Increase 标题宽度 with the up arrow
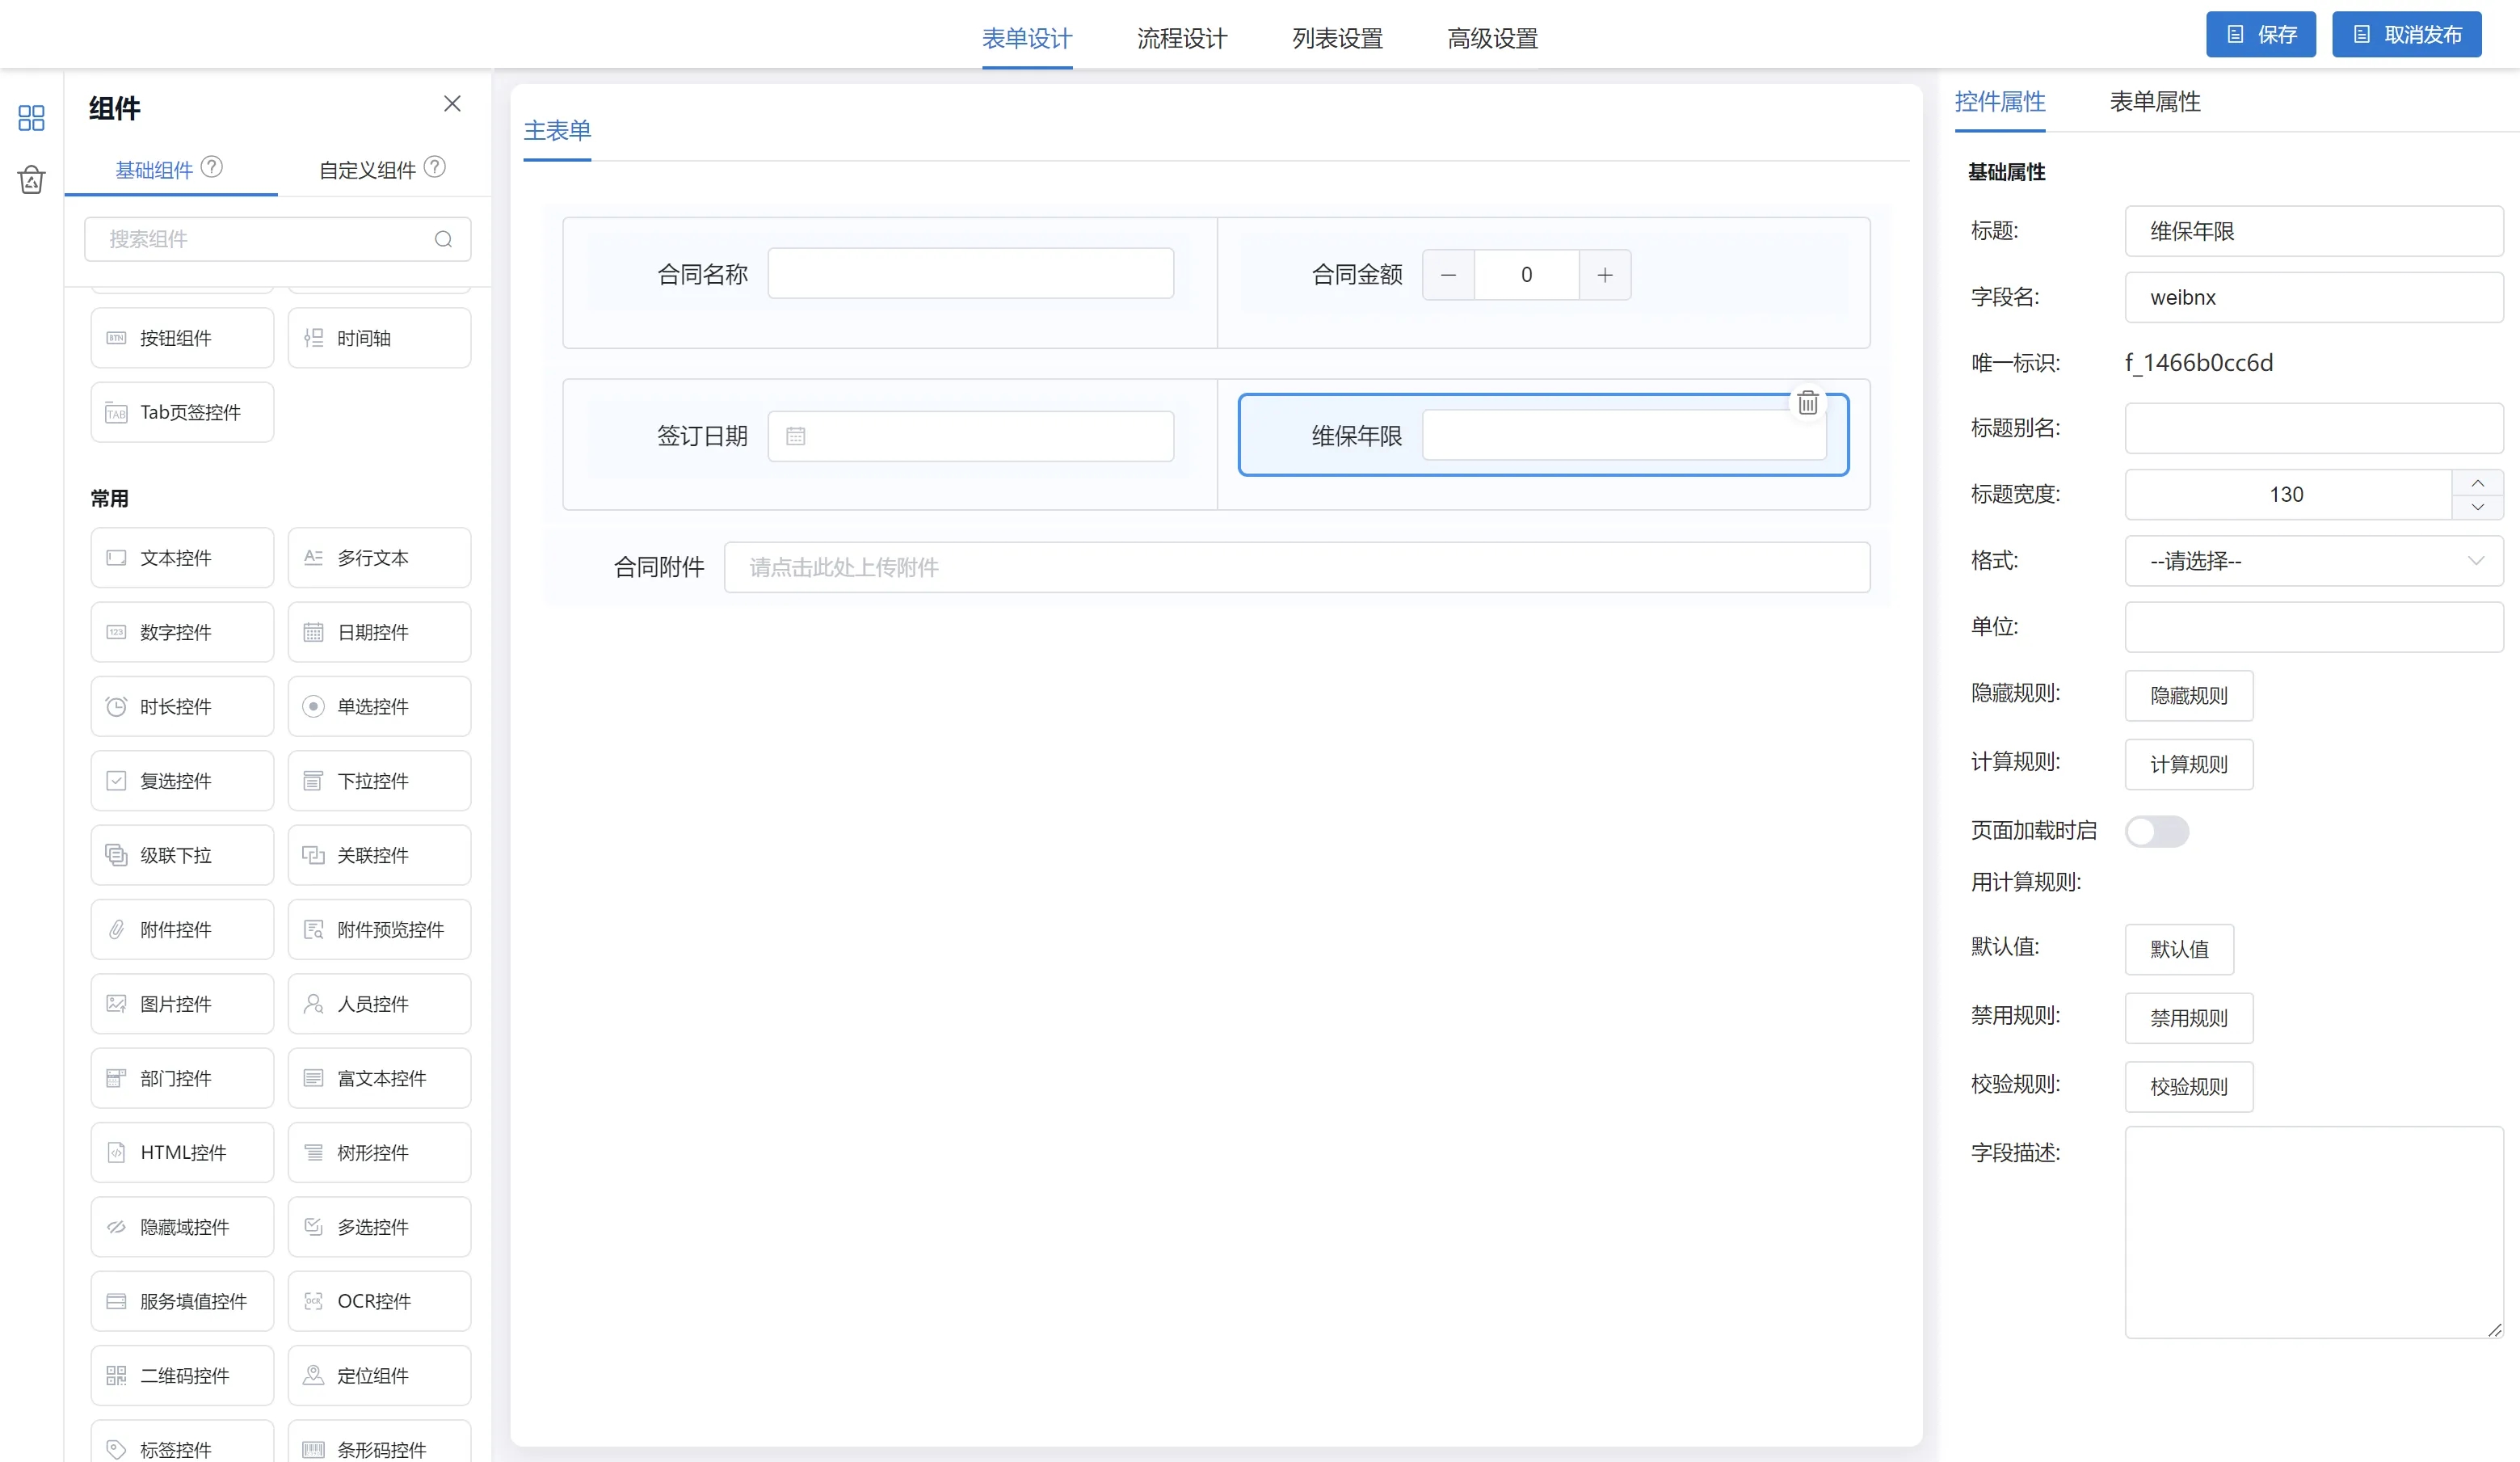This screenshot has height=1462, width=2520. (x=2477, y=483)
